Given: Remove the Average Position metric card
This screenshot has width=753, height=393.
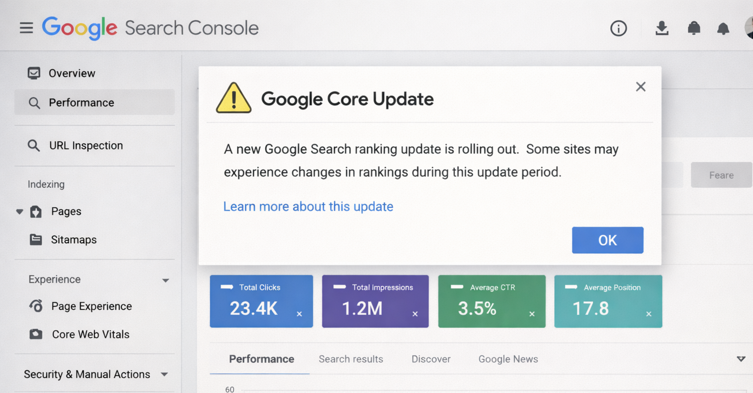Looking at the screenshot, I should [649, 314].
